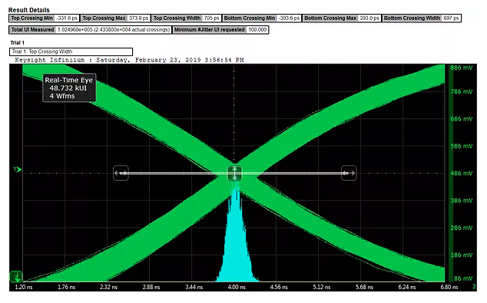
Task: Click the trigger level arrow indicator
Action: click(x=18, y=169)
